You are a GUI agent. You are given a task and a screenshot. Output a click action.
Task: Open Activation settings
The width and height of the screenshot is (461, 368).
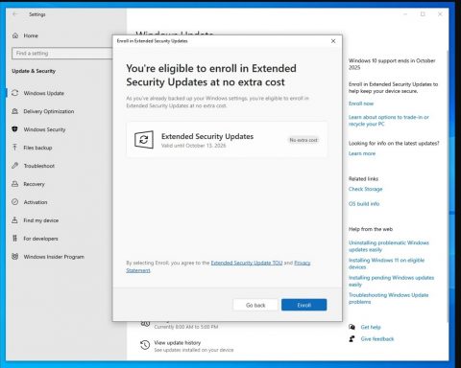[x=36, y=202]
